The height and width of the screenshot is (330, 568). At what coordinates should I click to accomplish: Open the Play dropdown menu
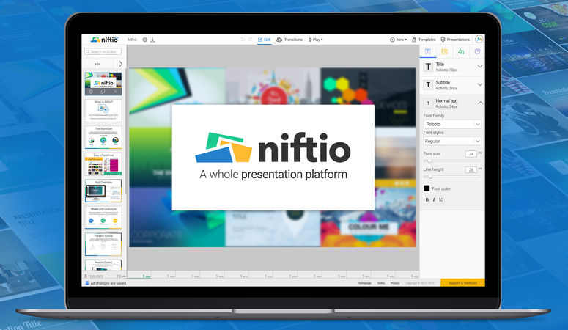(x=316, y=40)
